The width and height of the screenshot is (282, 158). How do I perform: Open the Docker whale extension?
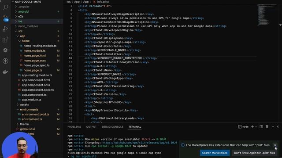coord(5,72)
